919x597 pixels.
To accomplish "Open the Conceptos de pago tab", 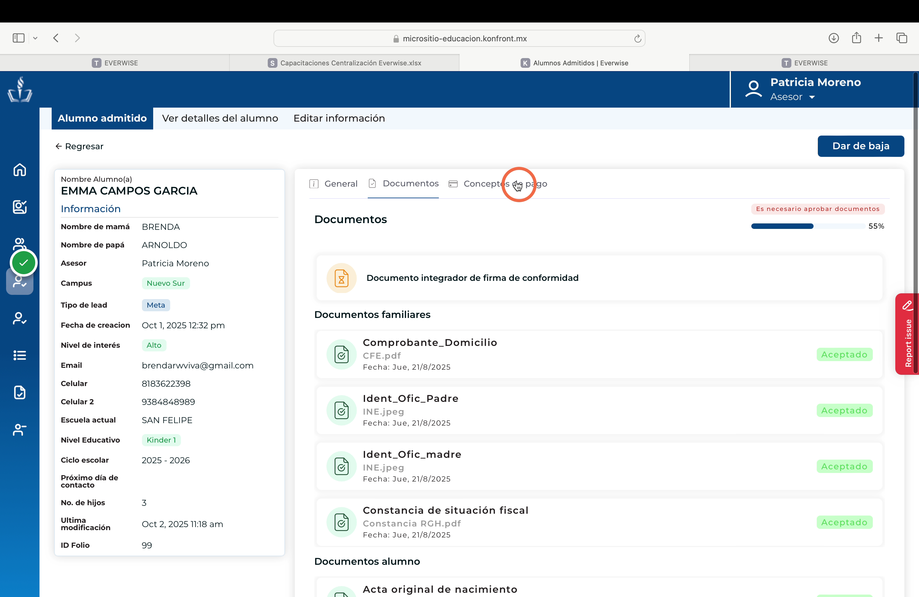I will (x=498, y=183).
